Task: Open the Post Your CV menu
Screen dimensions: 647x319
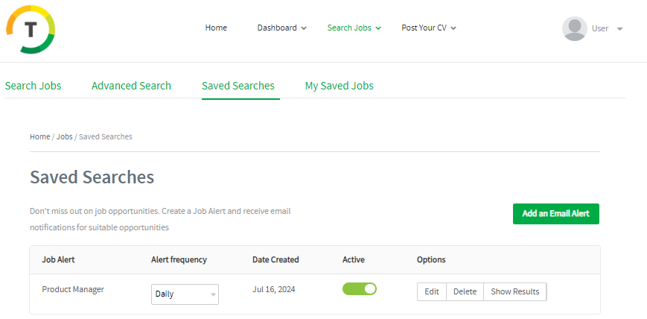Action: 428,28
